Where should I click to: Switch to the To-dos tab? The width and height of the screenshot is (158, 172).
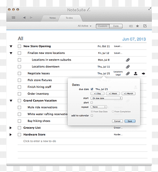click(x=69, y=18)
